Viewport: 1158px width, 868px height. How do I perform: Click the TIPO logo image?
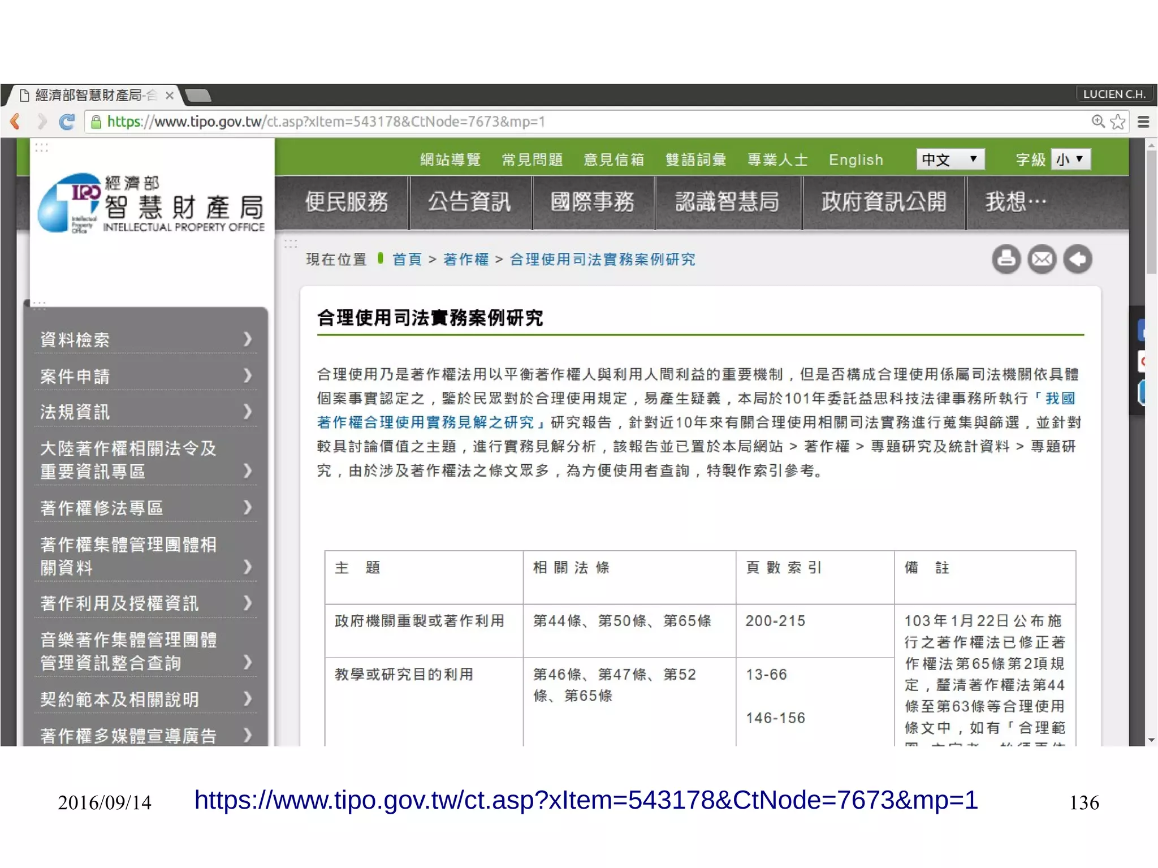[151, 204]
